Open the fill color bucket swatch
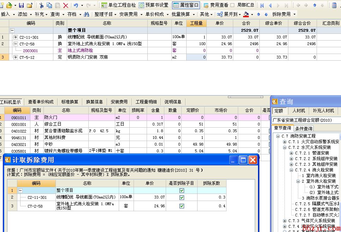Viewport: 341px width, 232px height. coord(246,14)
